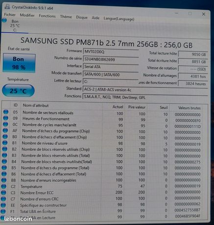Click status icon for attribute AF
Screen dimensions: 214x225
pyautogui.click(x=5, y=130)
